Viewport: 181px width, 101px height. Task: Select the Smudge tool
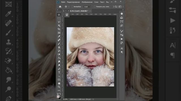(x=59, y=62)
